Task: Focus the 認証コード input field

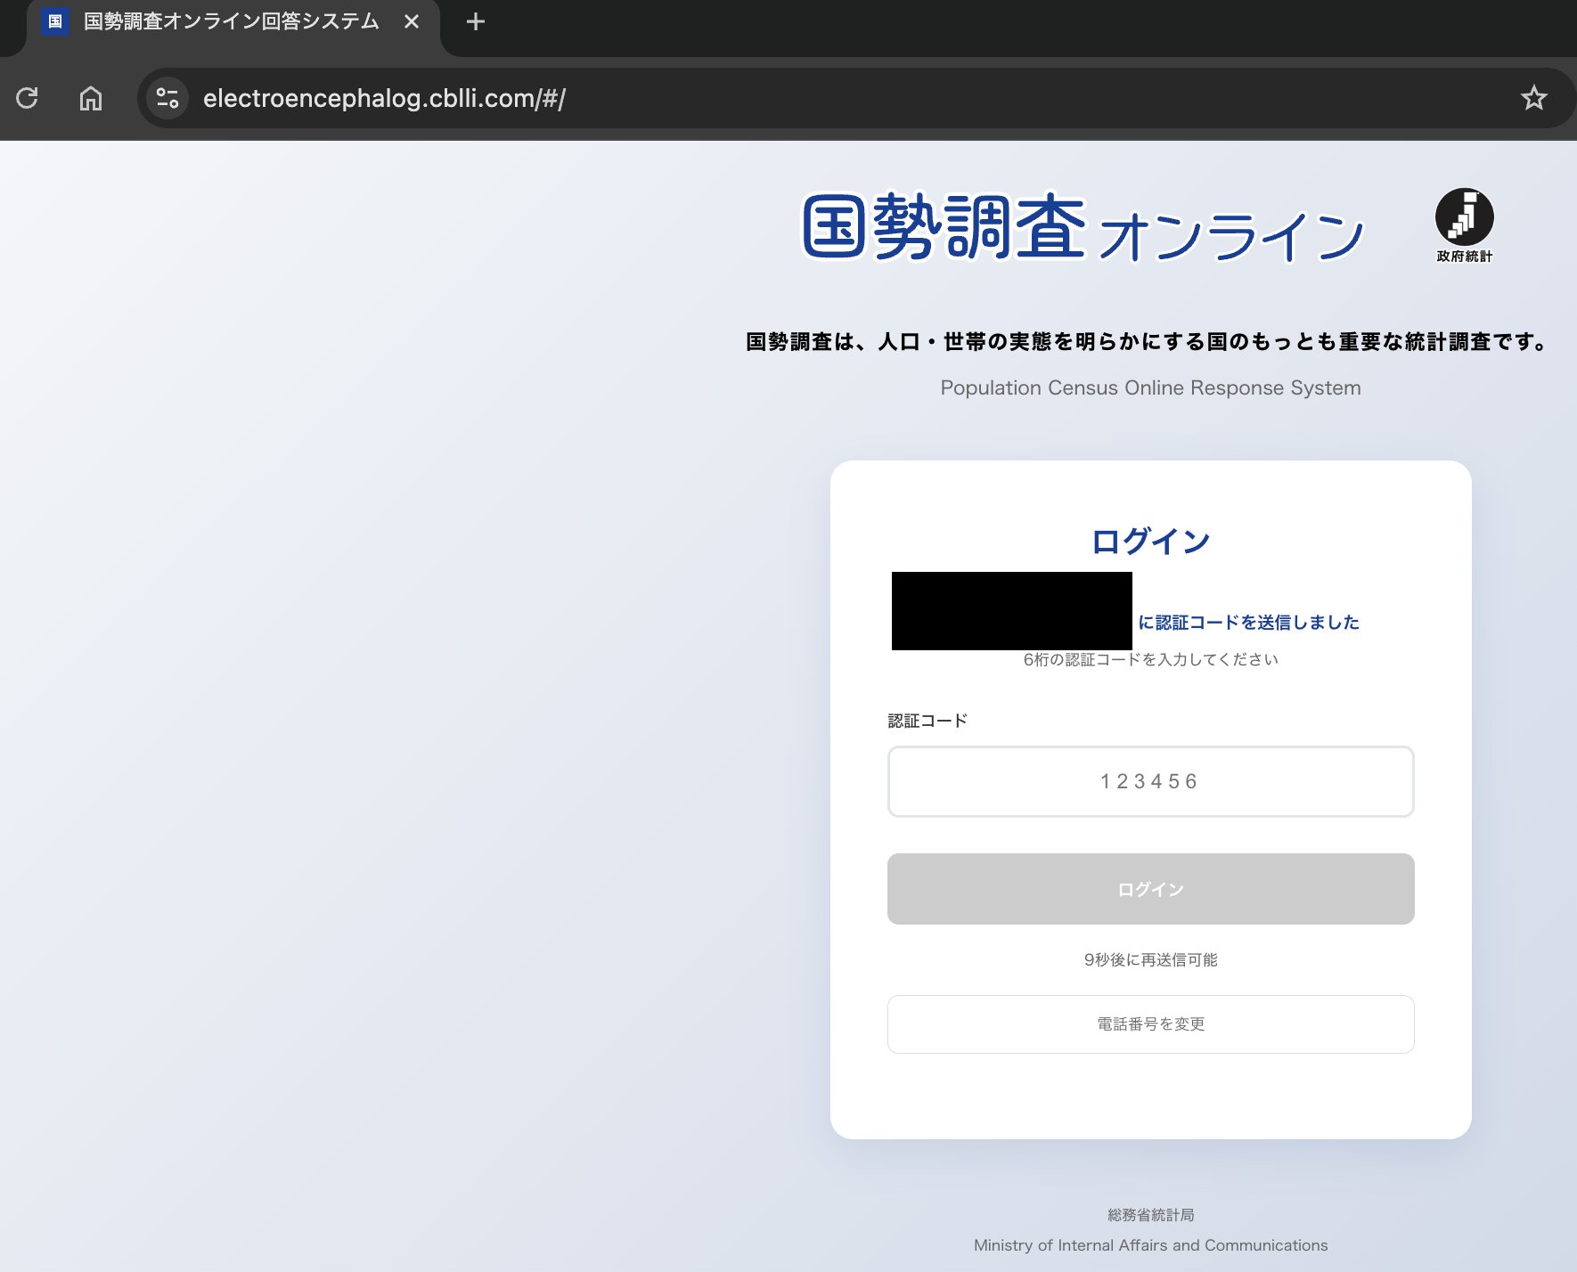Action: (x=1150, y=781)
